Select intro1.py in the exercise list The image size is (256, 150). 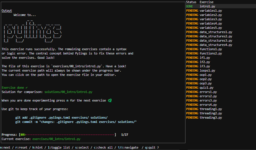[x=207, y=6]
